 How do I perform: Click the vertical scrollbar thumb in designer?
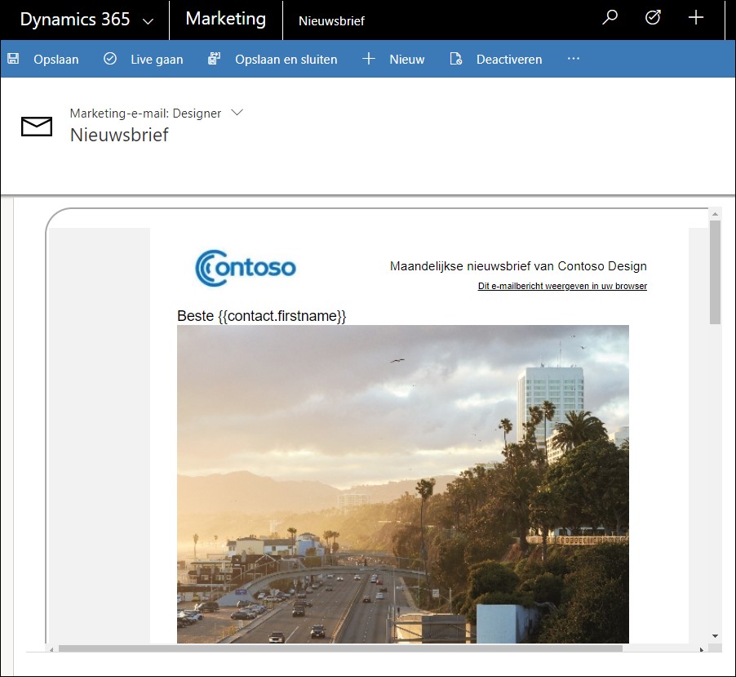tap(715, 274)
